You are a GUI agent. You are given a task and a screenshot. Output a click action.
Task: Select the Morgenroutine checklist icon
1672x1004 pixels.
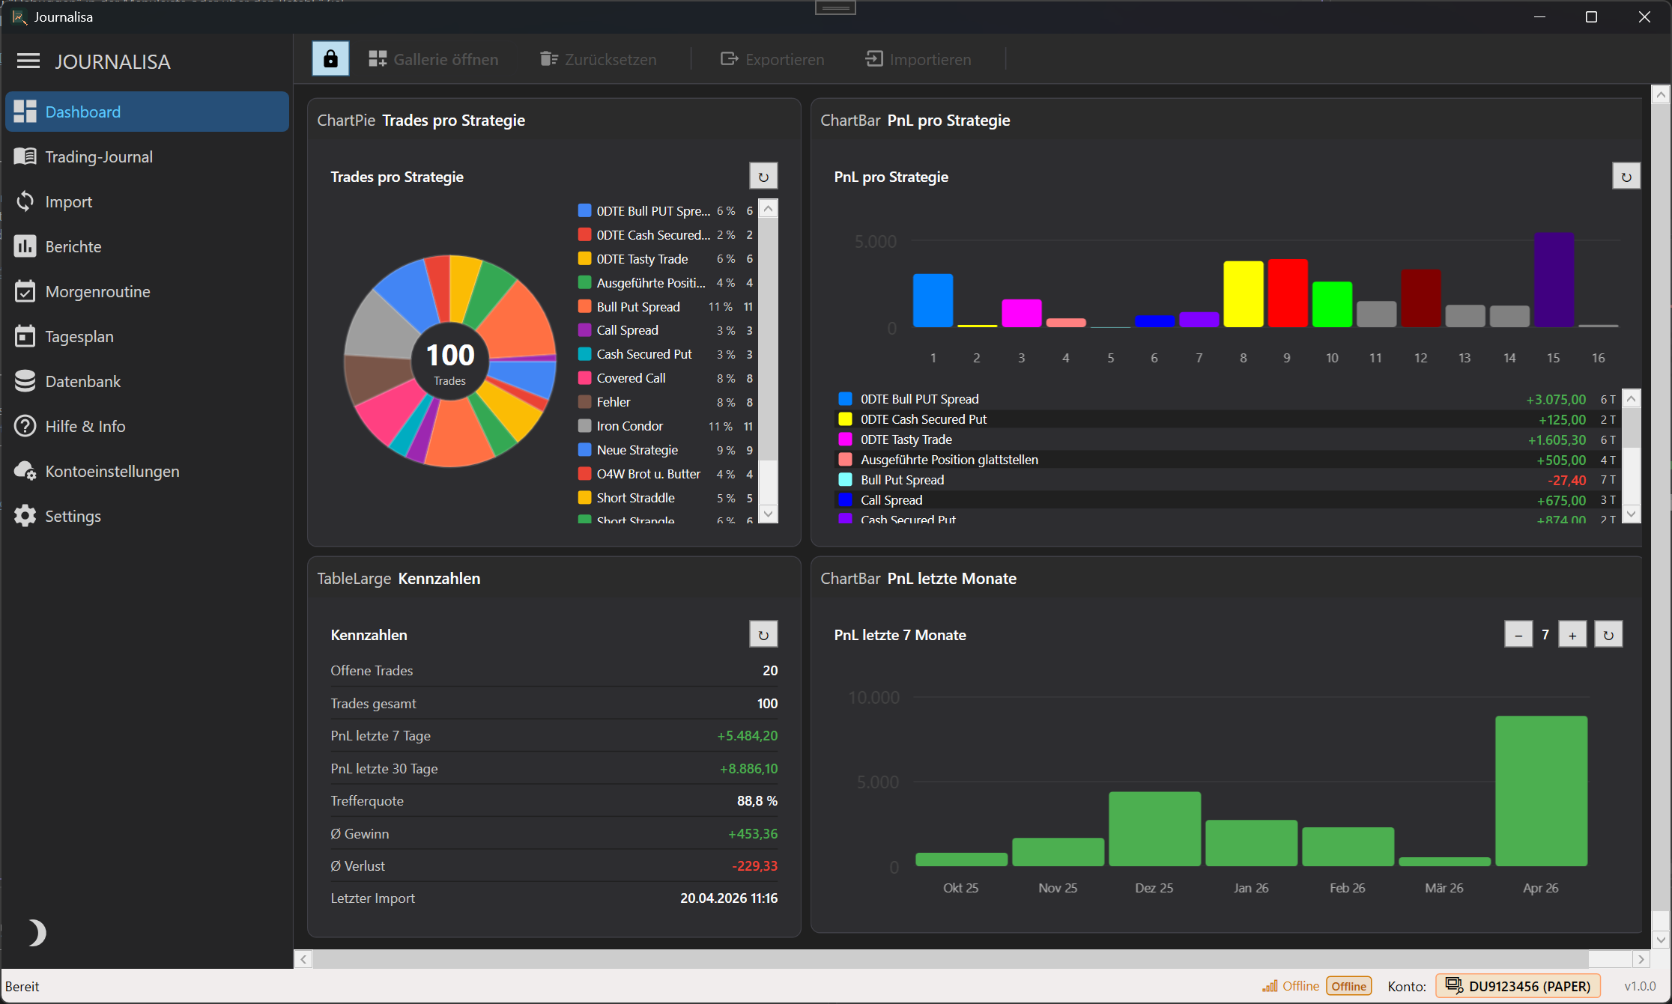[x=25, y=291]
